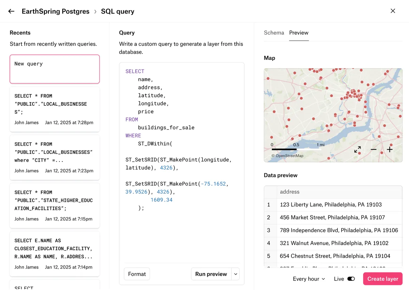This screenshot has height=290, width=409.
Task: Click the EarthSpring Postgres breadcrumb
Action: [56, 11]
